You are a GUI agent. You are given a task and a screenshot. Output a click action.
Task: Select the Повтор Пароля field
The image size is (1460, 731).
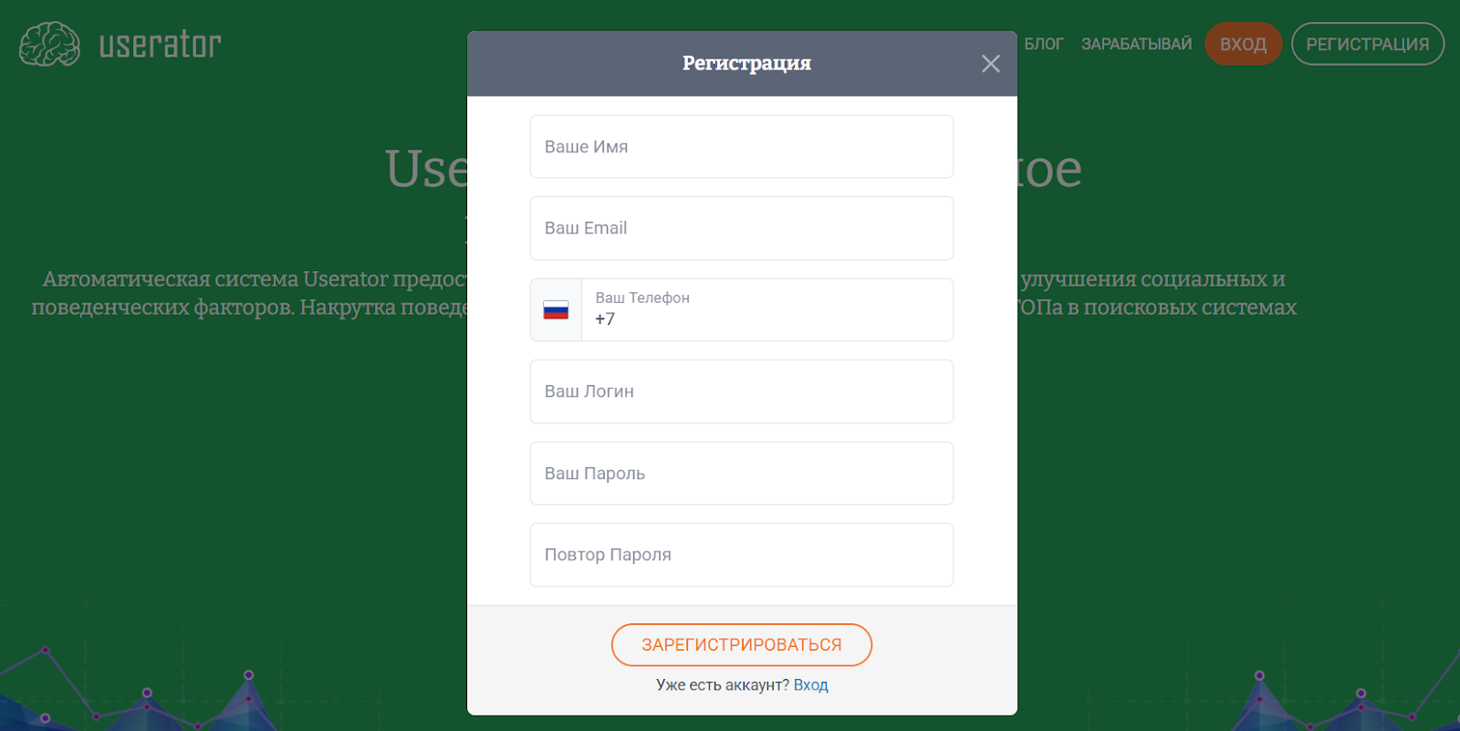[741, 555]
